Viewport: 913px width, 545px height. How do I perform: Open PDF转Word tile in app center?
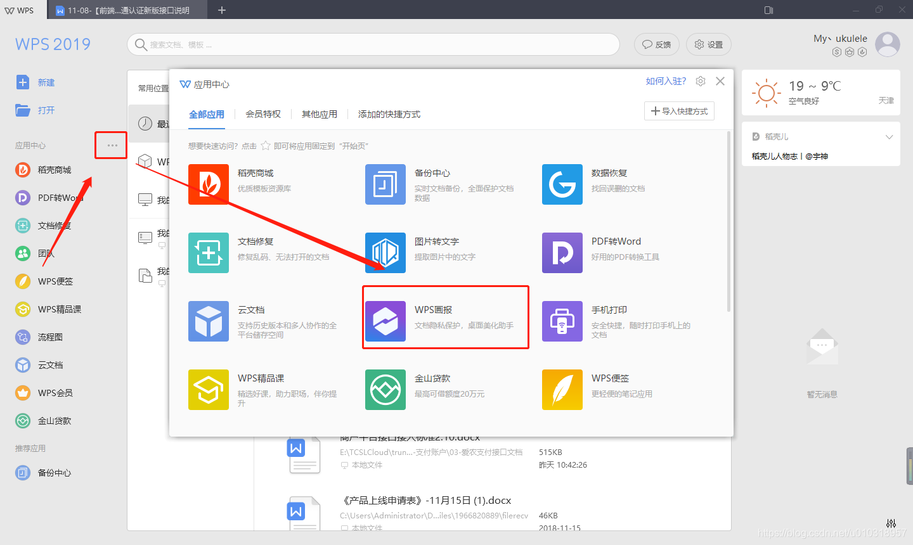point(562,253)
